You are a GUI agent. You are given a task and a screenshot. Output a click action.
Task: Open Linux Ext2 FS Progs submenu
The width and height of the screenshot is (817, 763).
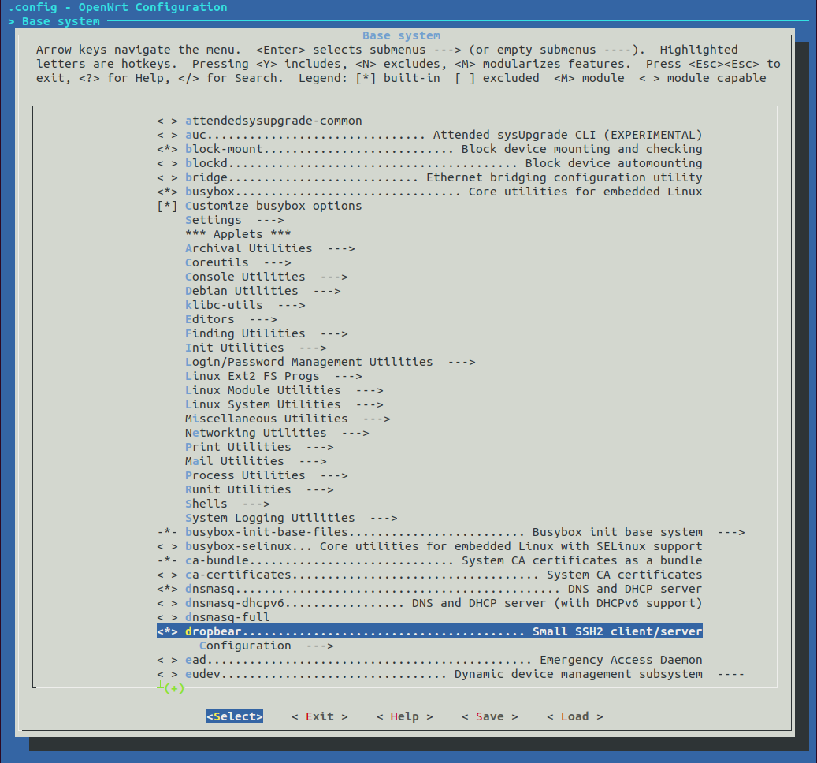click(273, 376)
